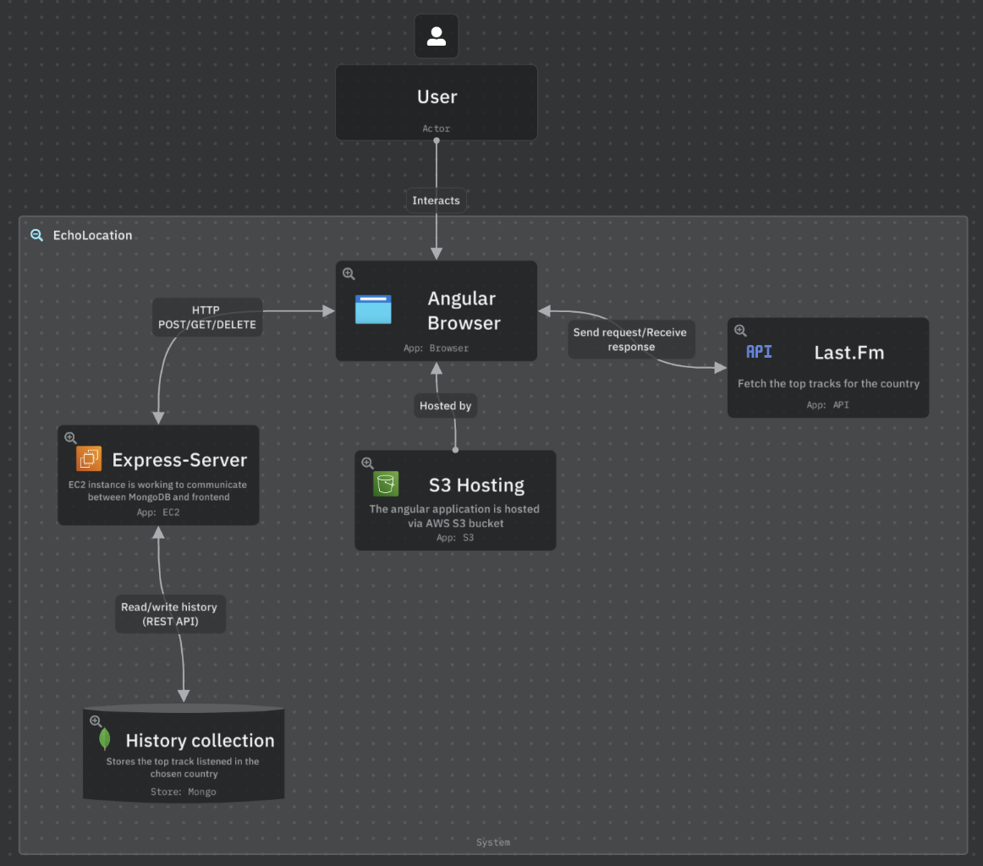Zoom into the S3 Hosting node
Image resolution: width=983 pixels, height=866 pixels.
pos(367,463)
